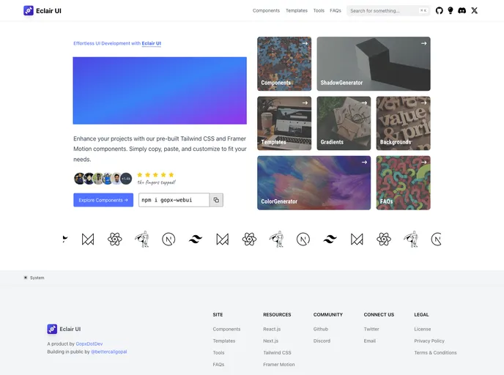Click the Explore Components button
This screenshot has width=504, height=375.
[x=103, y=200]
